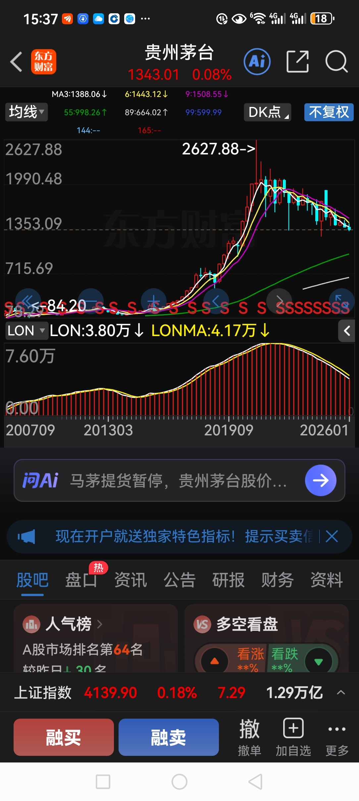This screenshot has width=359, height=801.
Task: Tap the MA3:1388.06 reading
Action: point(79,94)
